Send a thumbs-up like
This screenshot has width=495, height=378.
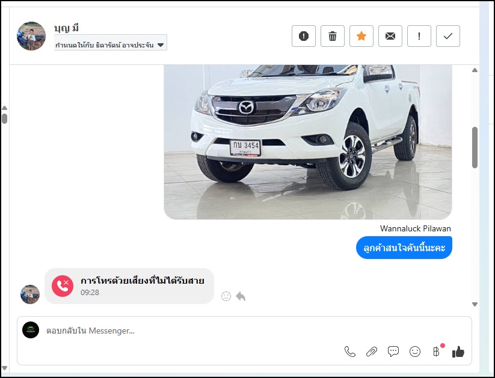458,352
